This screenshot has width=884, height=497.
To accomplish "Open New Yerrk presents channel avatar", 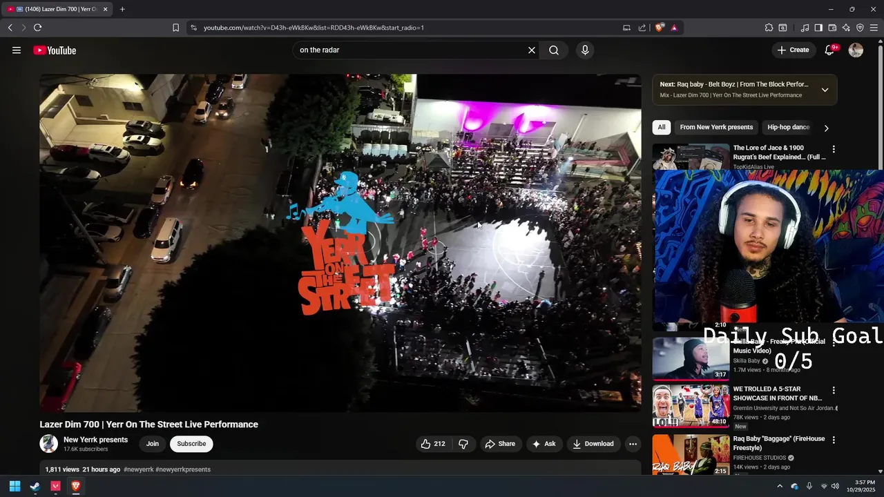I will click(49, 444).
